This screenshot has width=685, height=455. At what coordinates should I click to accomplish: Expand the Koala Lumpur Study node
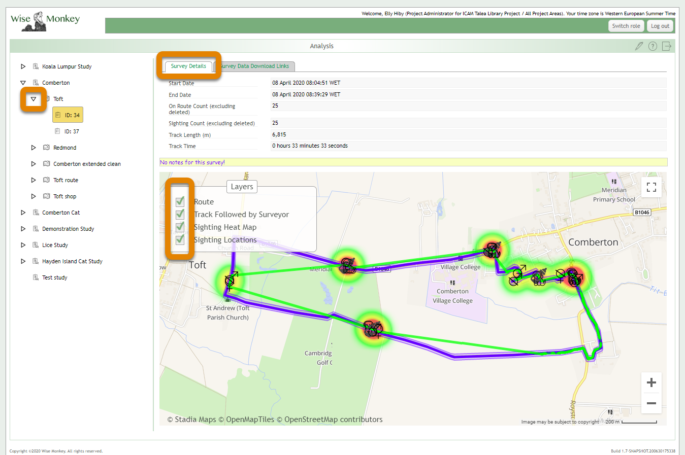pyautogui.click(x=23, y=66)
